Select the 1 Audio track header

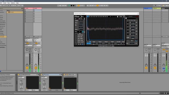[x=29, y=8]
